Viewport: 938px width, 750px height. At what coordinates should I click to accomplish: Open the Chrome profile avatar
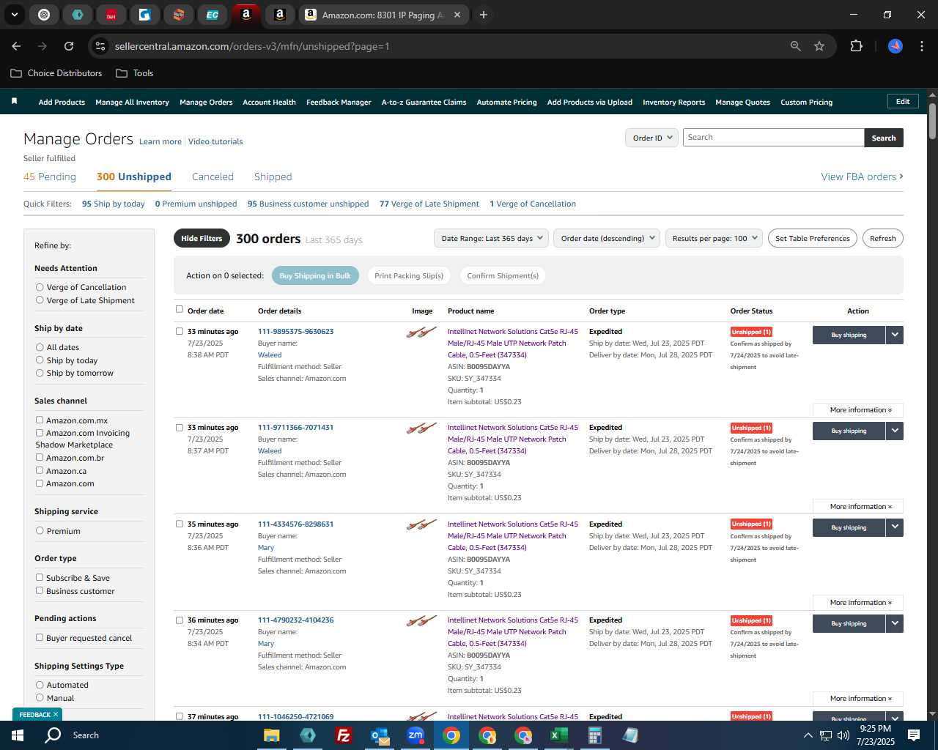point(895,46)
